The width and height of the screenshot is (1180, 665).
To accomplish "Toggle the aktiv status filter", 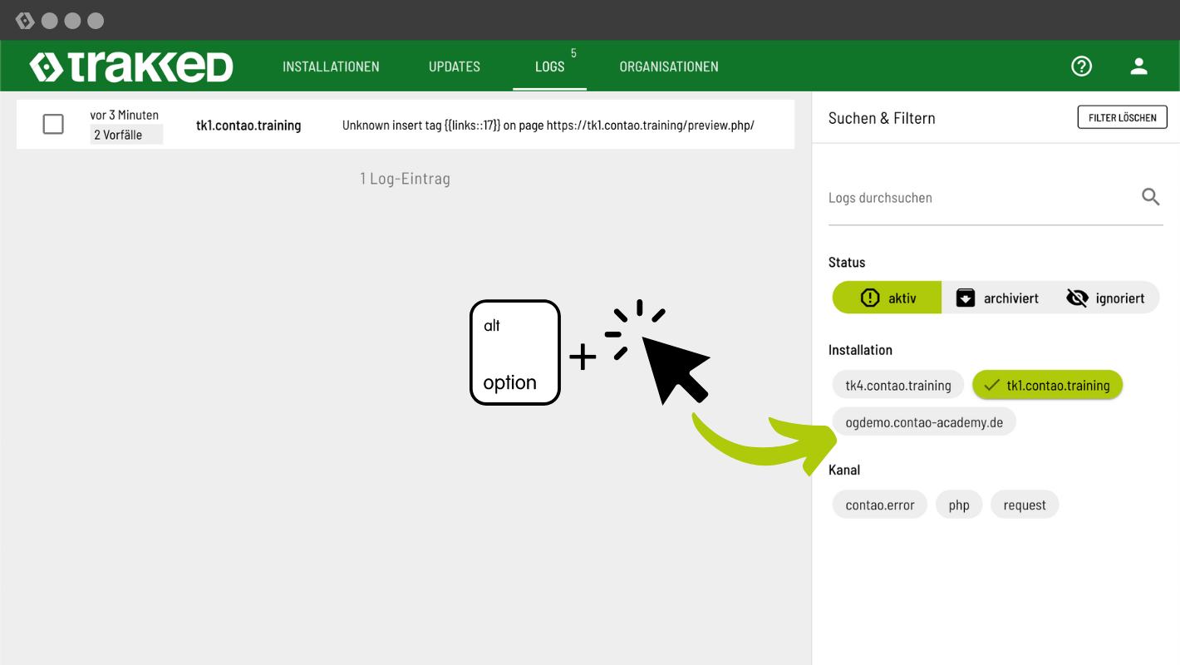I will coord(887,298).
